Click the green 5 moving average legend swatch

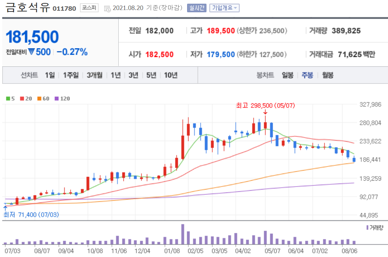(8, 99)
